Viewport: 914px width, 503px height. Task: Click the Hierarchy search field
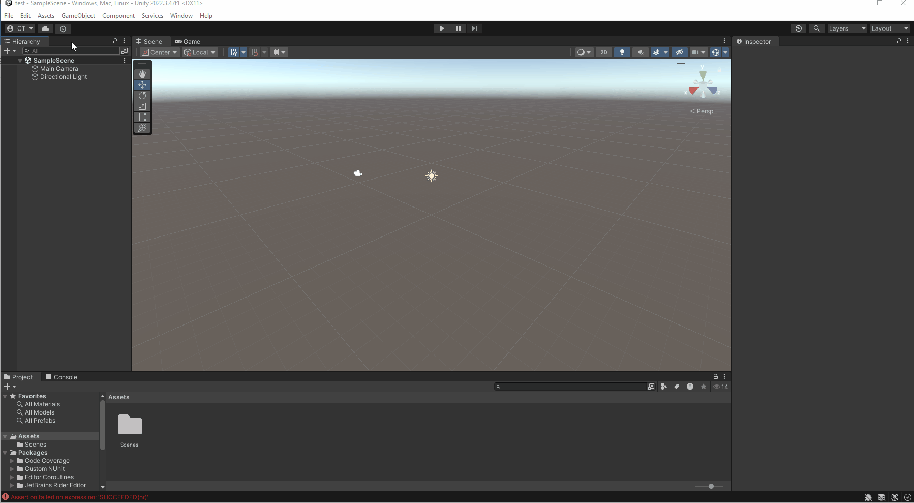(71, 51)
